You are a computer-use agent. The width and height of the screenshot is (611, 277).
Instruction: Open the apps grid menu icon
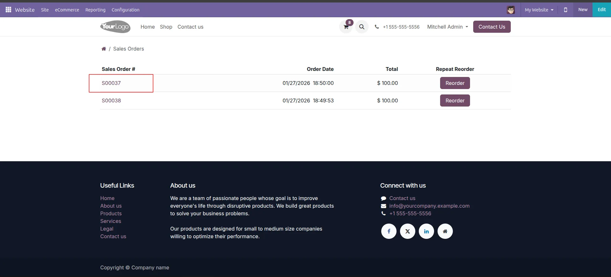coord(8,10)
